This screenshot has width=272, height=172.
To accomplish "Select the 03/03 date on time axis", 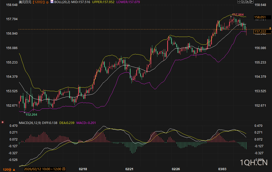I will click(222, 169).
